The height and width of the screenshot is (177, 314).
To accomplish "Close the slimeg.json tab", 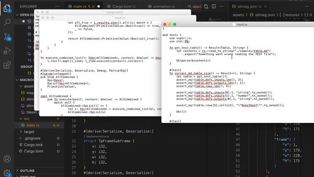I will click(x=265, y=6).
